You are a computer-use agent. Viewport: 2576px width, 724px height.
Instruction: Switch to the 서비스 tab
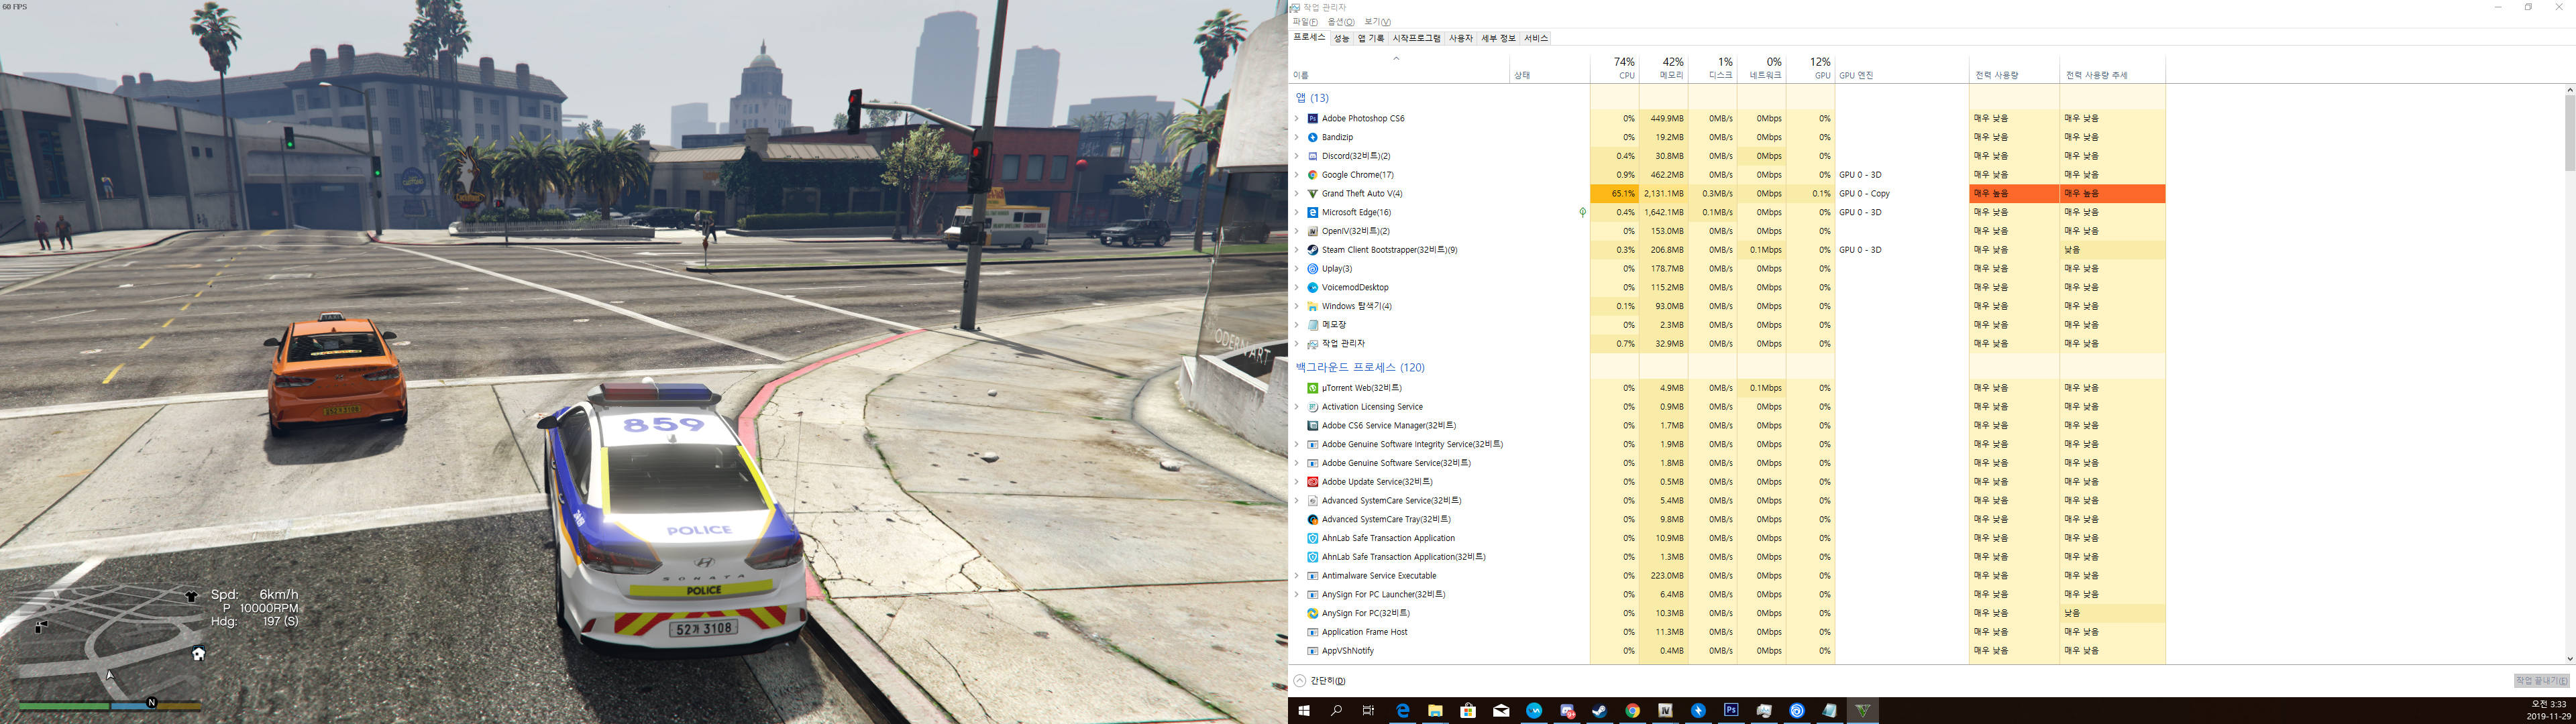(x=1536, y=38)
